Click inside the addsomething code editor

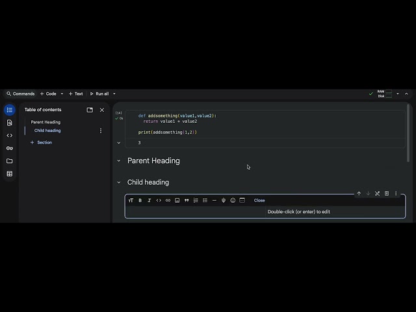(265, 124)
